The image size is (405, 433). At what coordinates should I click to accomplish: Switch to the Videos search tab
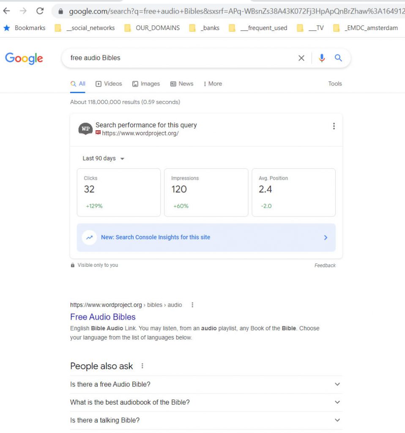pos(109,84)
